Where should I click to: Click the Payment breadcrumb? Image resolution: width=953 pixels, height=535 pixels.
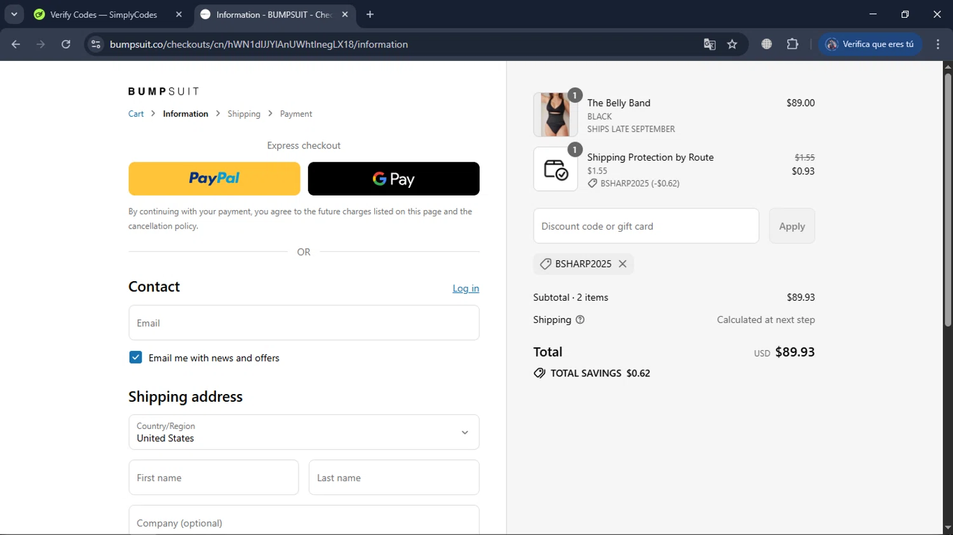click(x=296, y=114)
